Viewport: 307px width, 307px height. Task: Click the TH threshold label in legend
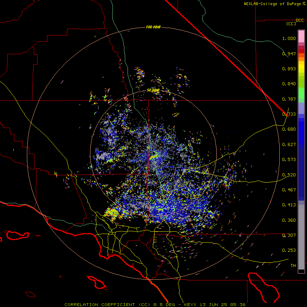tap(293, 266)
